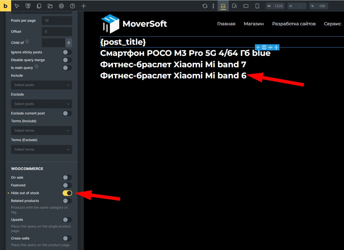Enable the Upsells switch
344x250 pixels.
(x=67, y=220)
